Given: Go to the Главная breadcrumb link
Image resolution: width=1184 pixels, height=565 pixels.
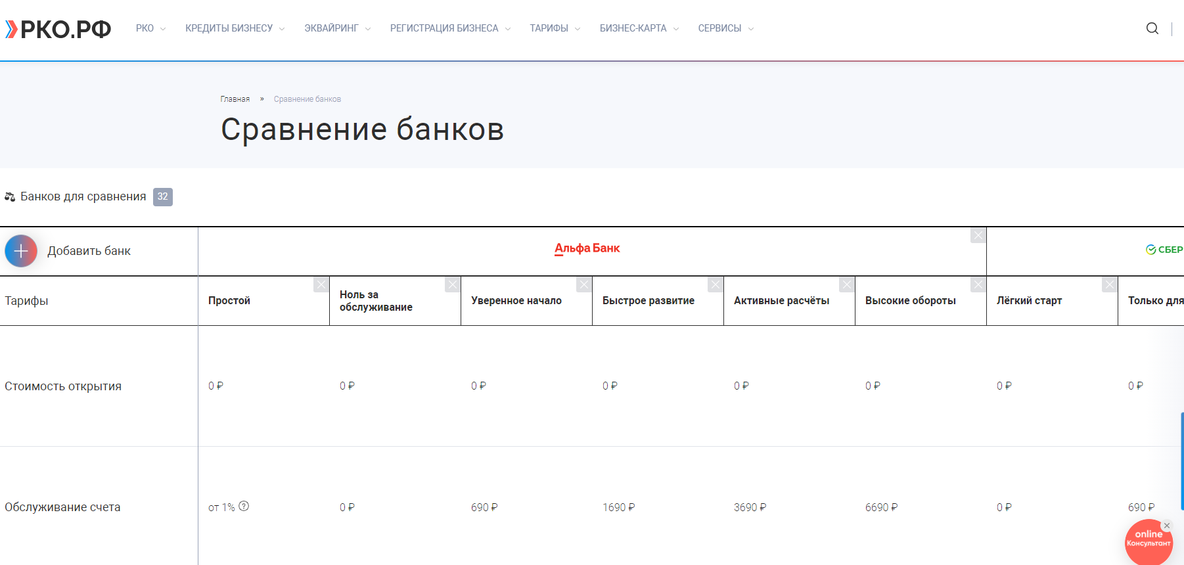Looking at the screenshot, I should [x=235, y=99].
